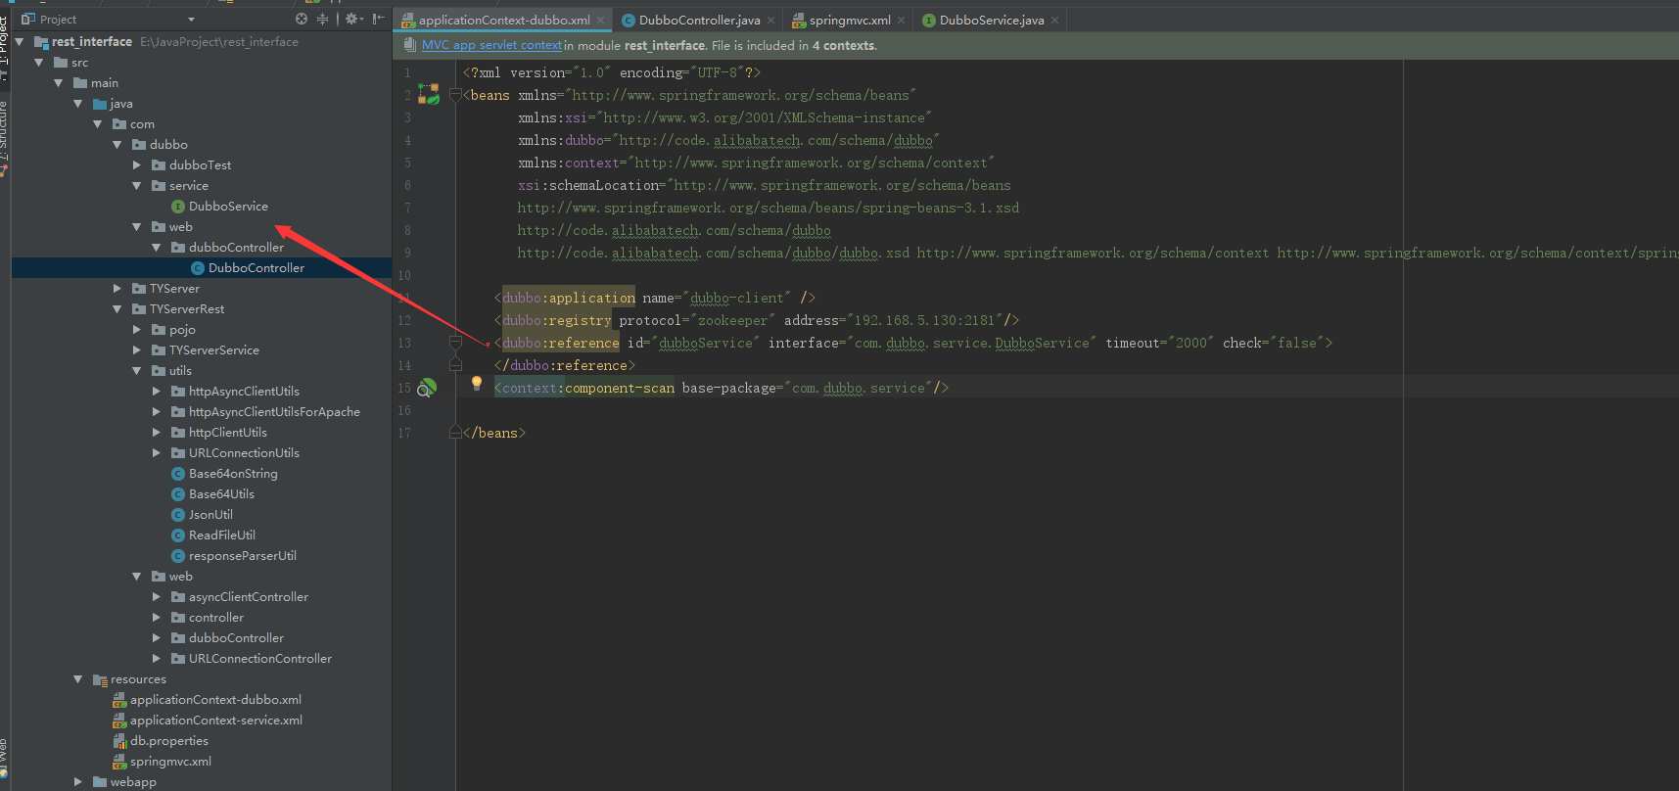Open the Project view dropdown
Image resolution: width=1679 pixels, height=791 pixels.
click(191, 20)
